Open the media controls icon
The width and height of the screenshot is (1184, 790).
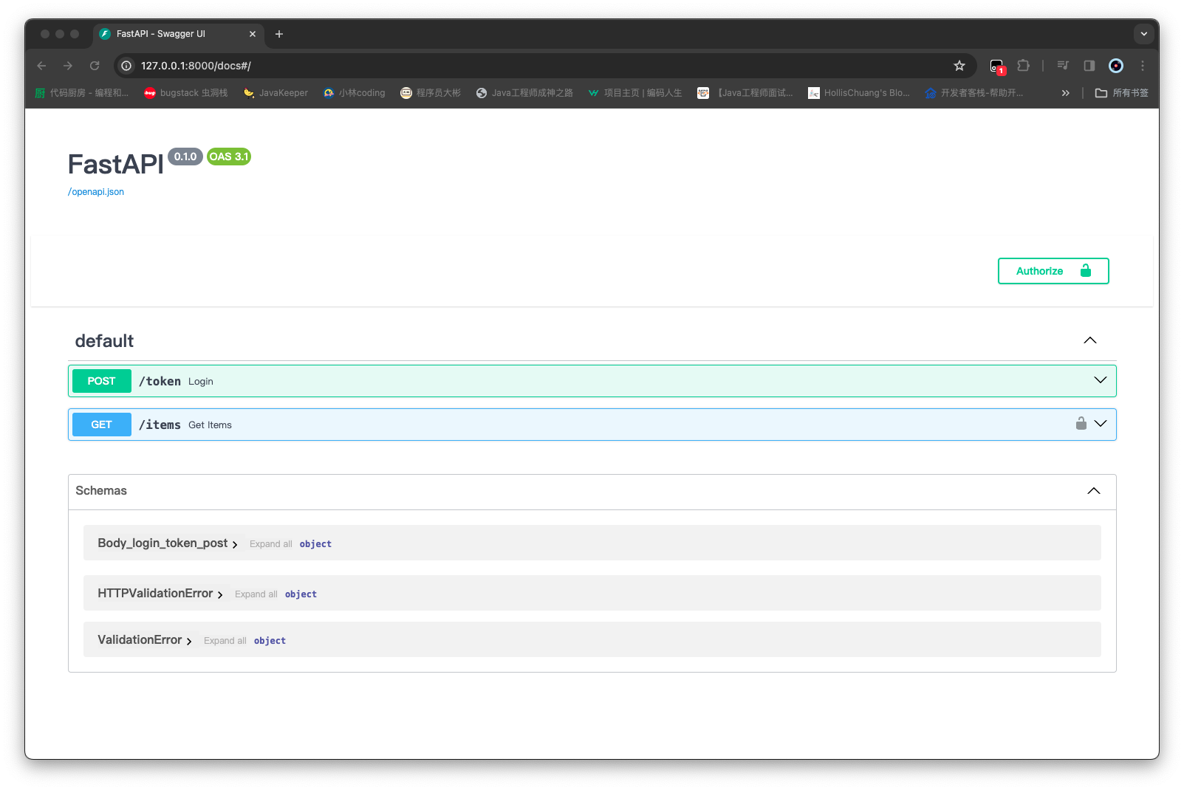1063,66
